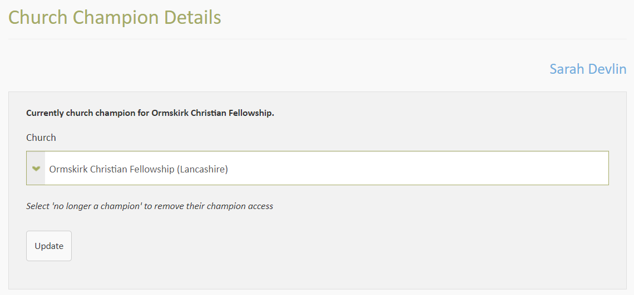The width and height of the screenshot is (634, 295).
Task: Click the empty right side of Church combo box
Action: pos(445,168)
